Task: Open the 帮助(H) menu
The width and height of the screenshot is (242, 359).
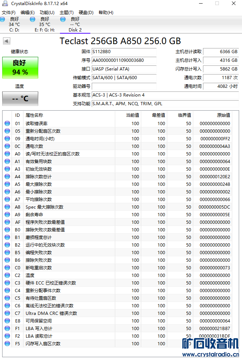Action: (x=106, y=13)
